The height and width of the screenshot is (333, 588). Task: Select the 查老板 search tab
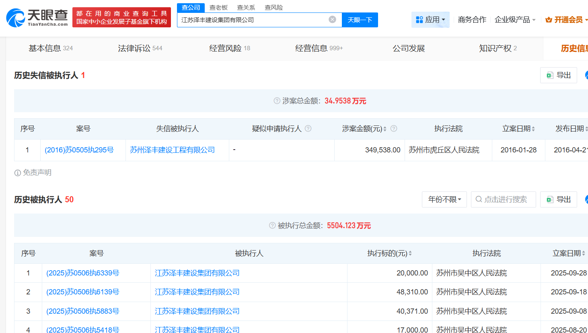[x=218, y=8]
